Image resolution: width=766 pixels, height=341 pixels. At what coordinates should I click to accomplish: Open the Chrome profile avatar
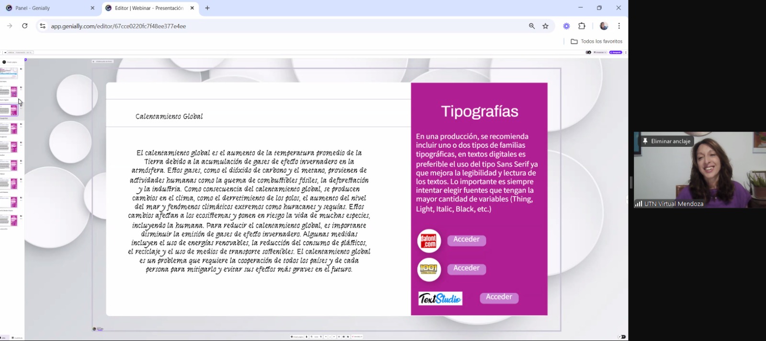coord(604,26)
